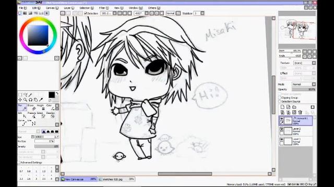
Task: Select the lasso selection tool
Action: 26,95
